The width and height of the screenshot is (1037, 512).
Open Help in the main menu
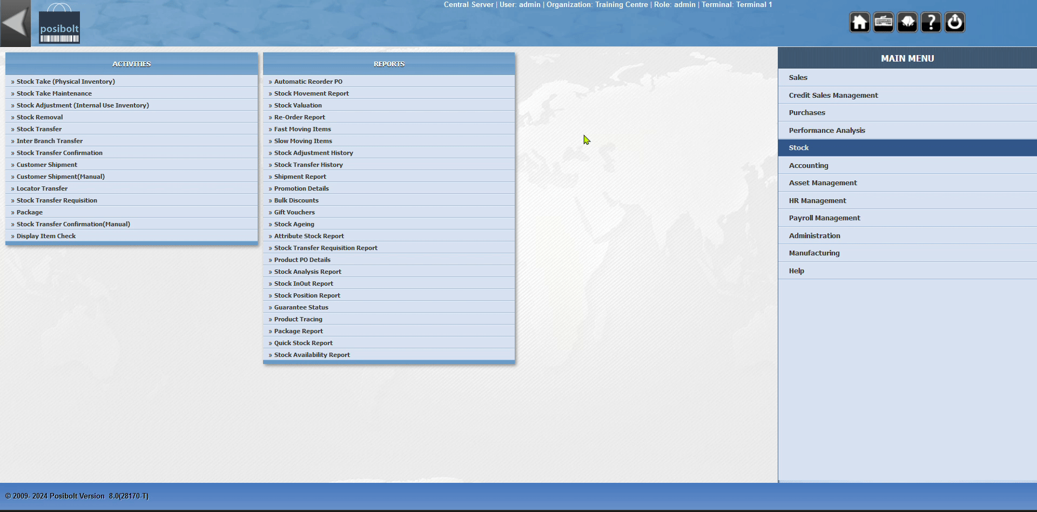pos(907,271)
